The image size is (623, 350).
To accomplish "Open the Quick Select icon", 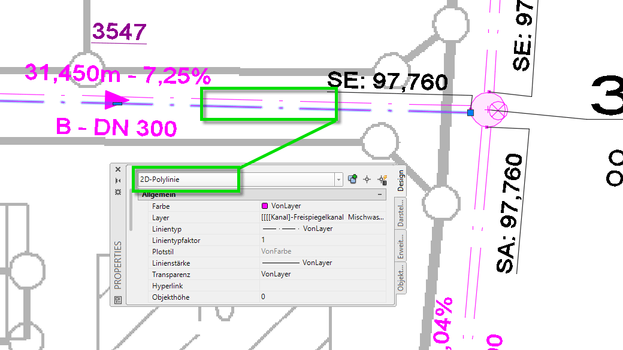I will pos(382,179).
